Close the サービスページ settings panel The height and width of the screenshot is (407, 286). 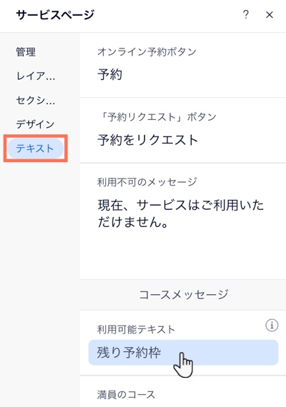click(270, 15)
